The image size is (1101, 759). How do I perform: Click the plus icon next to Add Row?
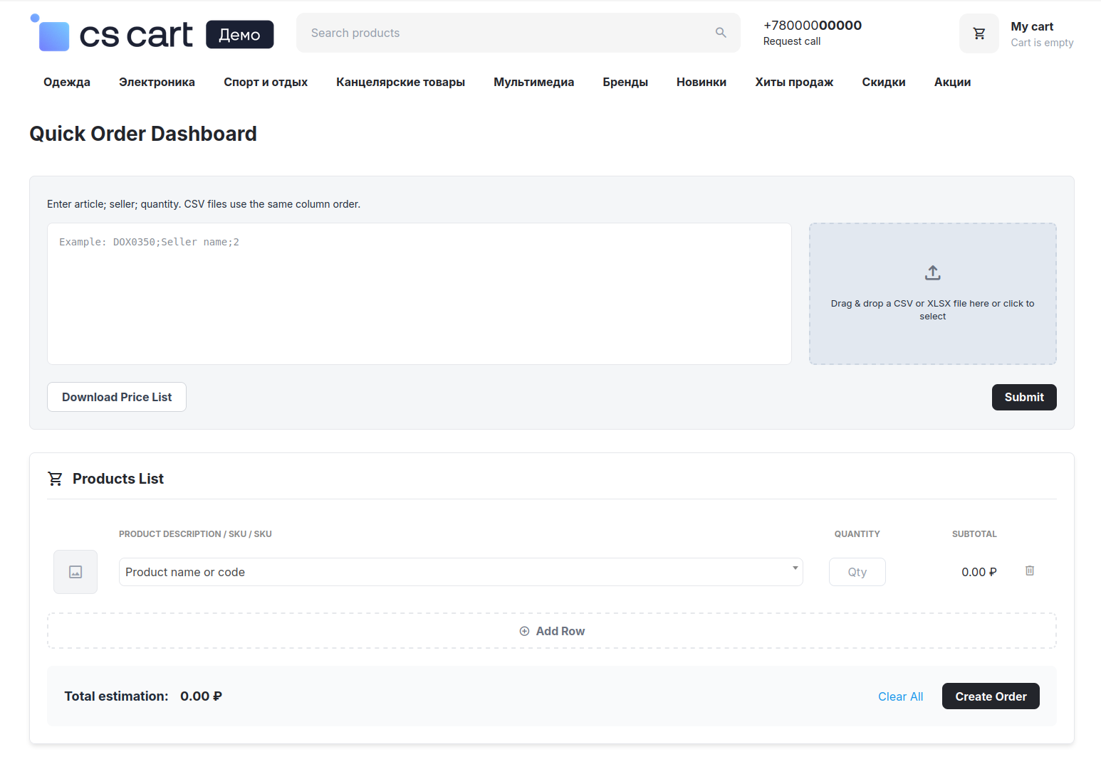pyautogui.click(x=524, y=631)
